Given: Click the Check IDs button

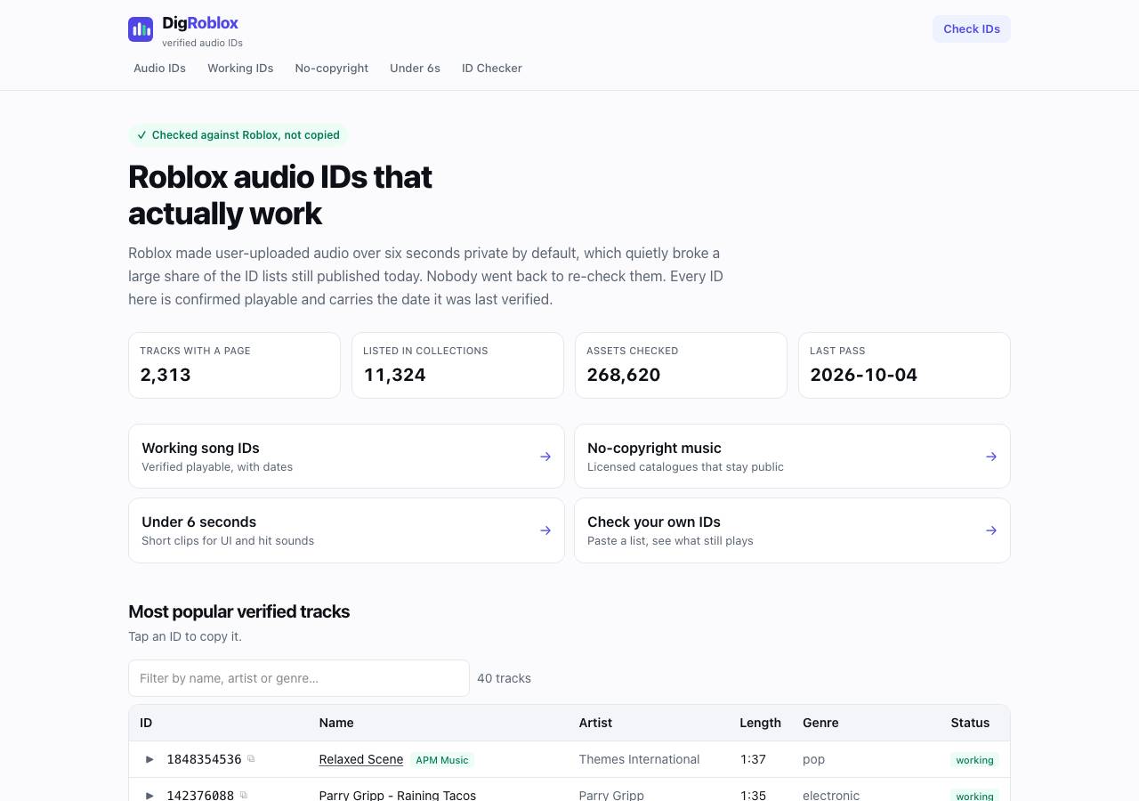Looking at the screenshot, I should (972, 29).
